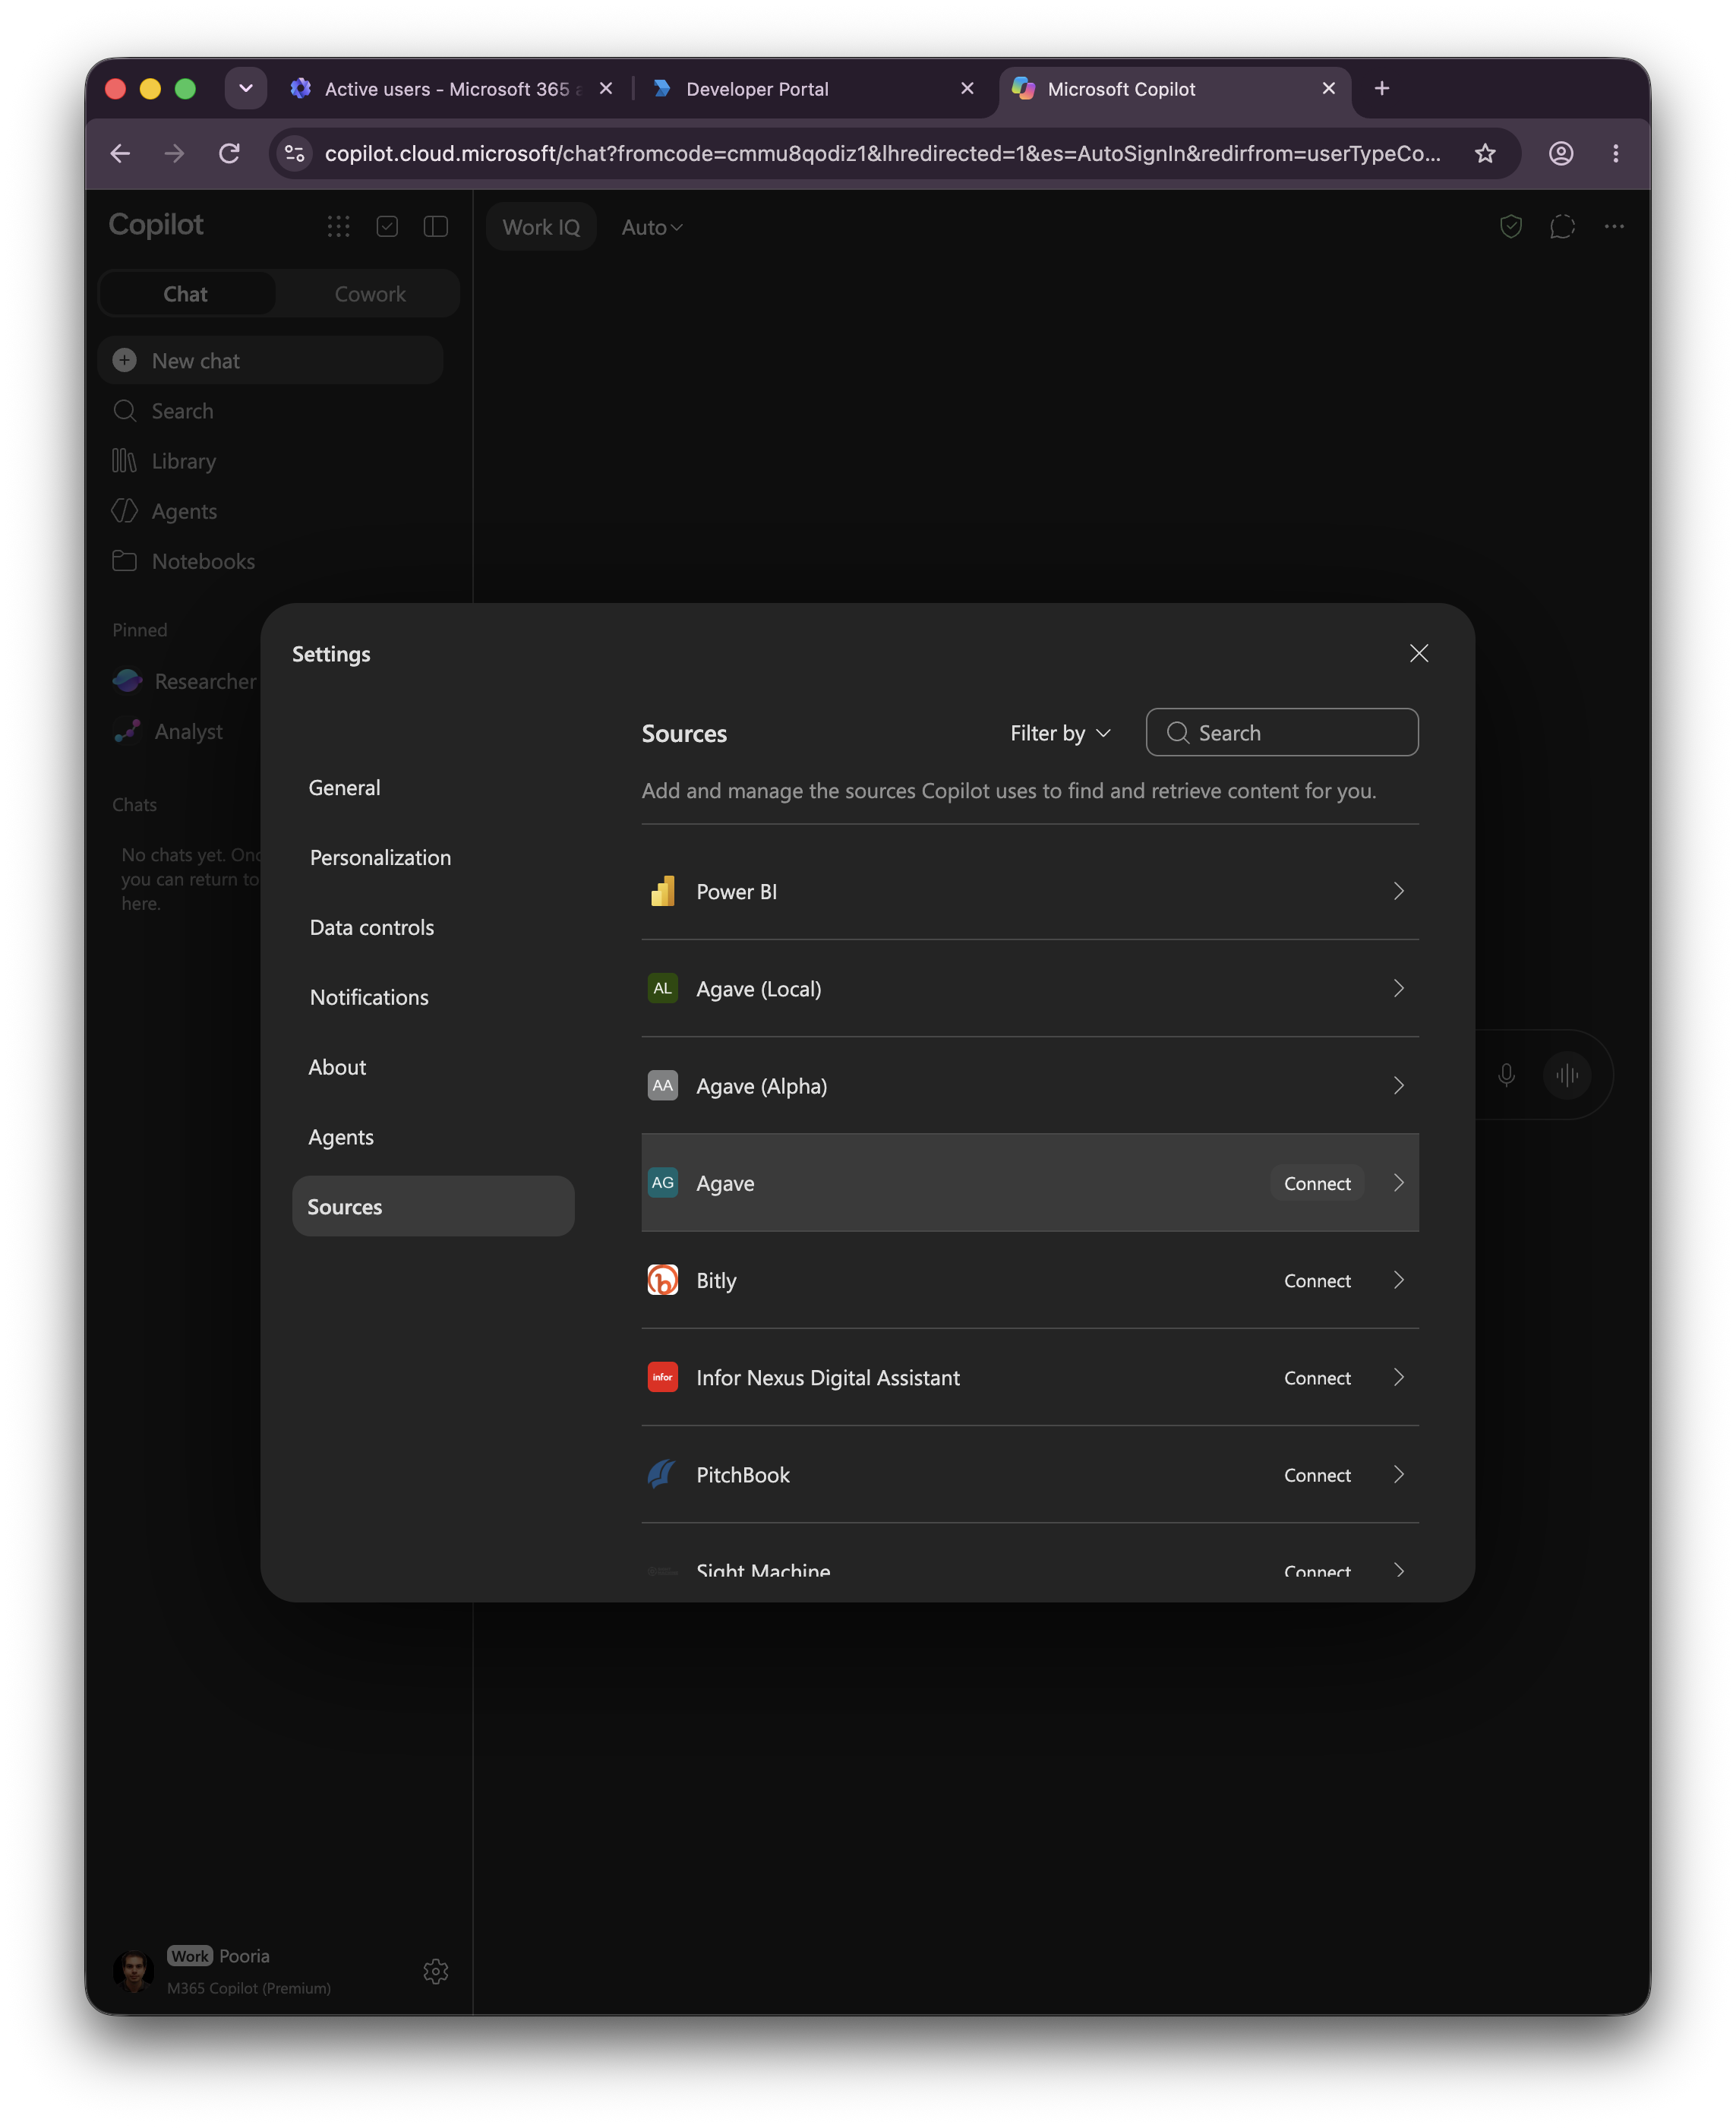Expand the Agave (Alpha) source chevron

point(1398,1086)
